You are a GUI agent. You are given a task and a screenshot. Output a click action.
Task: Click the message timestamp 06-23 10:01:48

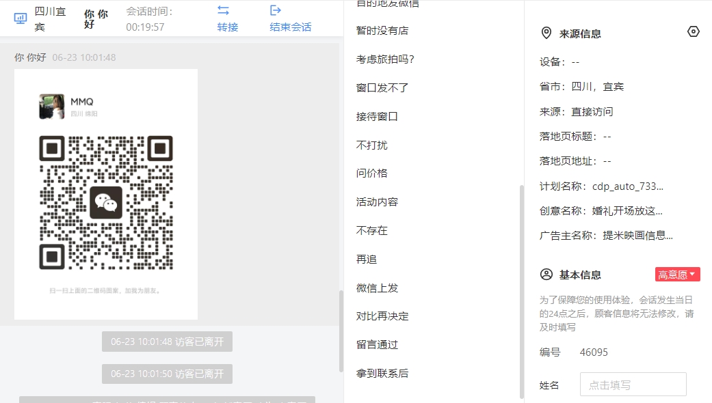[x=84, y=57]
